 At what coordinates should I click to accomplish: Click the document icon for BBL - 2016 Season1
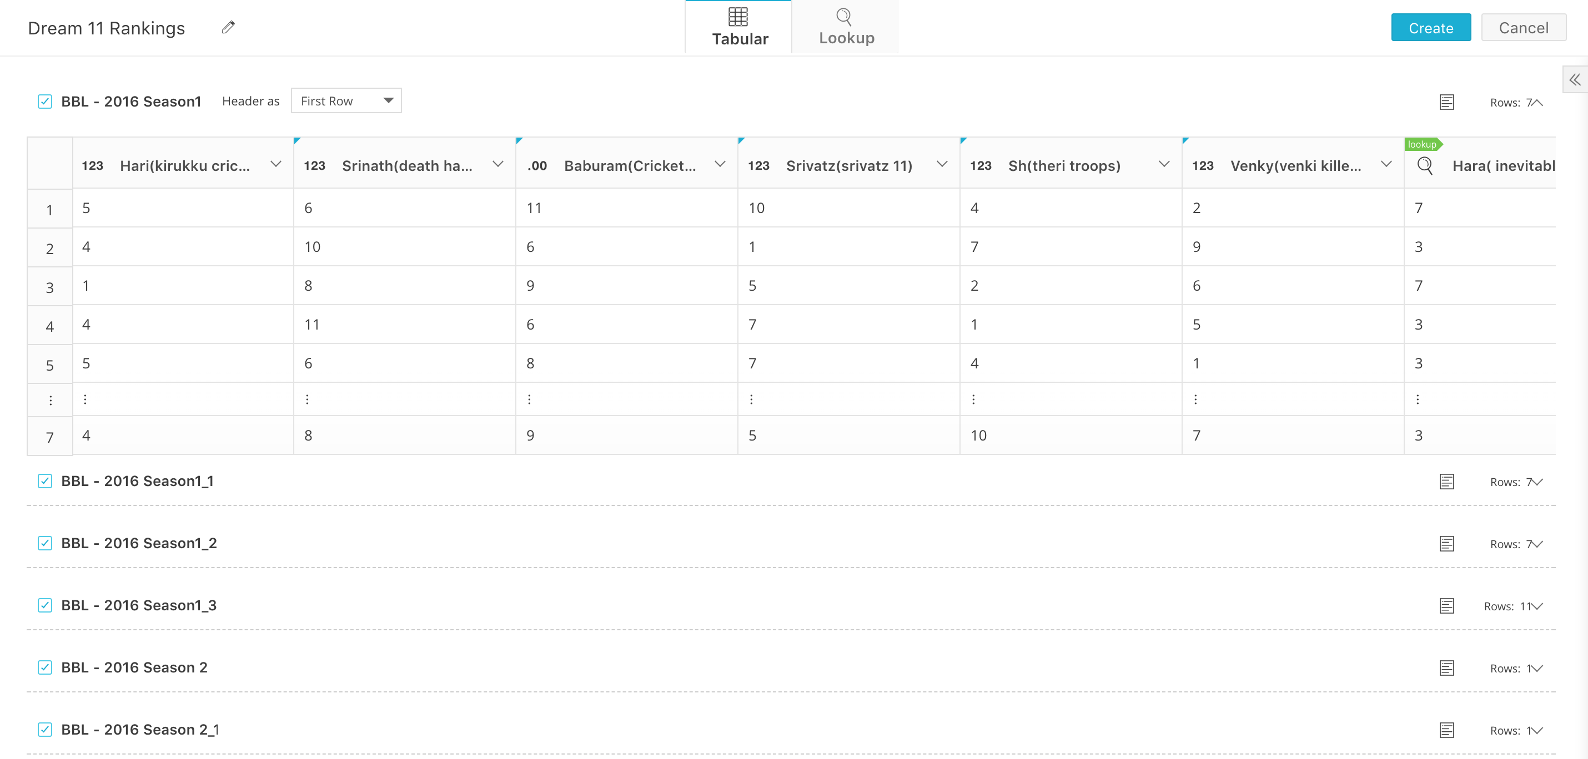click(1446, 102)
